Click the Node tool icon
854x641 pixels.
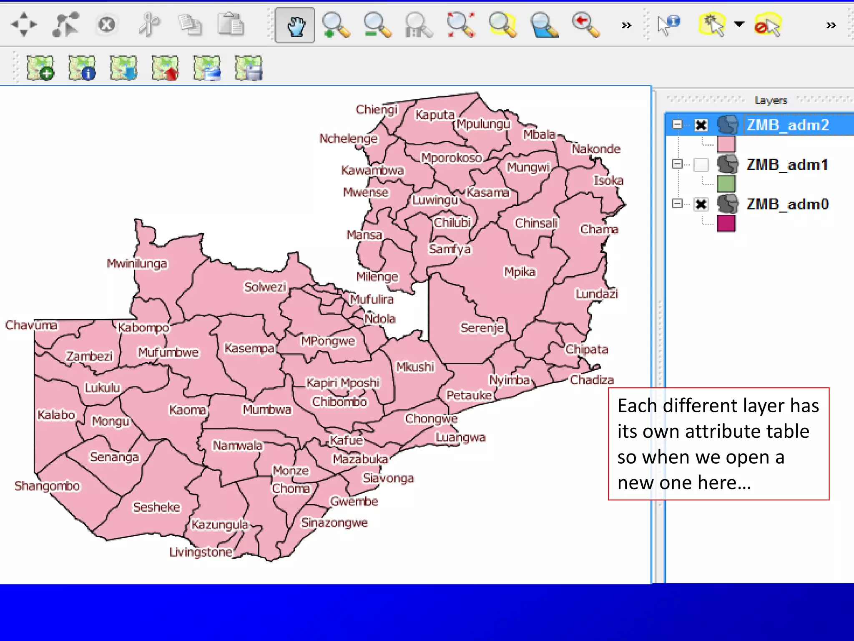[65, 25]
